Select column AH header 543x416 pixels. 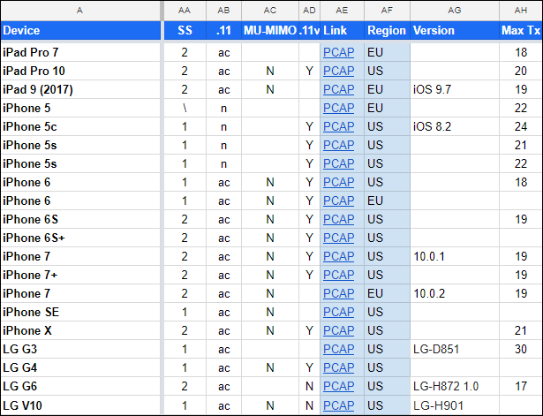pyautogui.click(x=521, y=11)
